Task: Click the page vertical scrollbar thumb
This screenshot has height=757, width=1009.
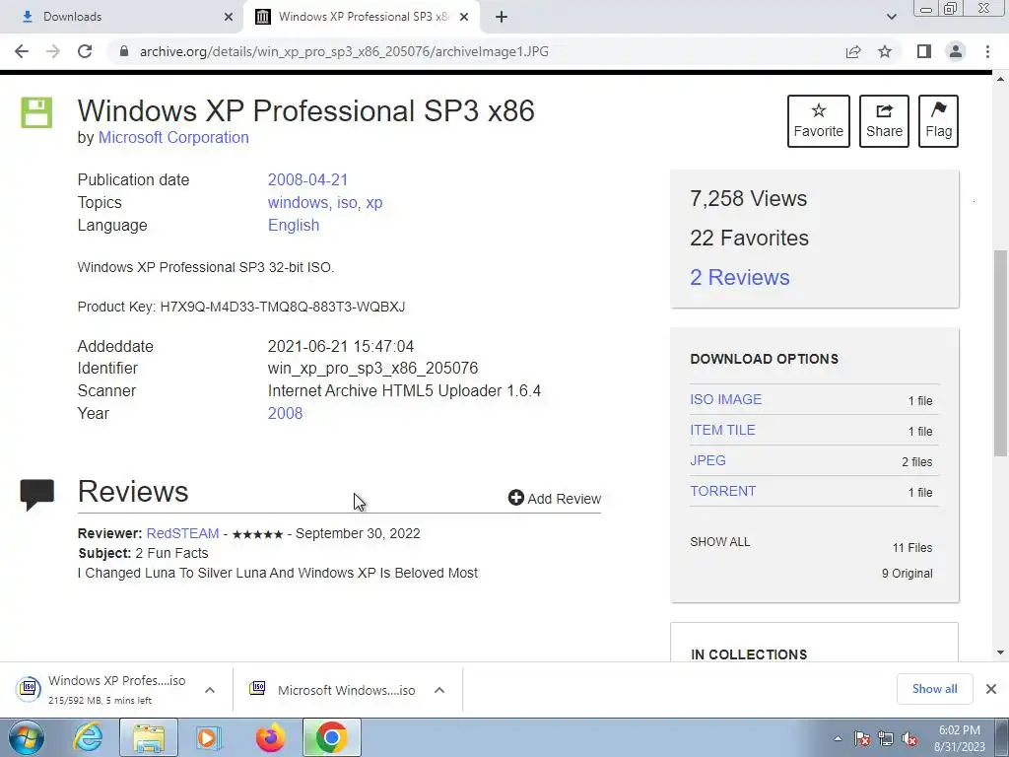Action: [1000, 353]
